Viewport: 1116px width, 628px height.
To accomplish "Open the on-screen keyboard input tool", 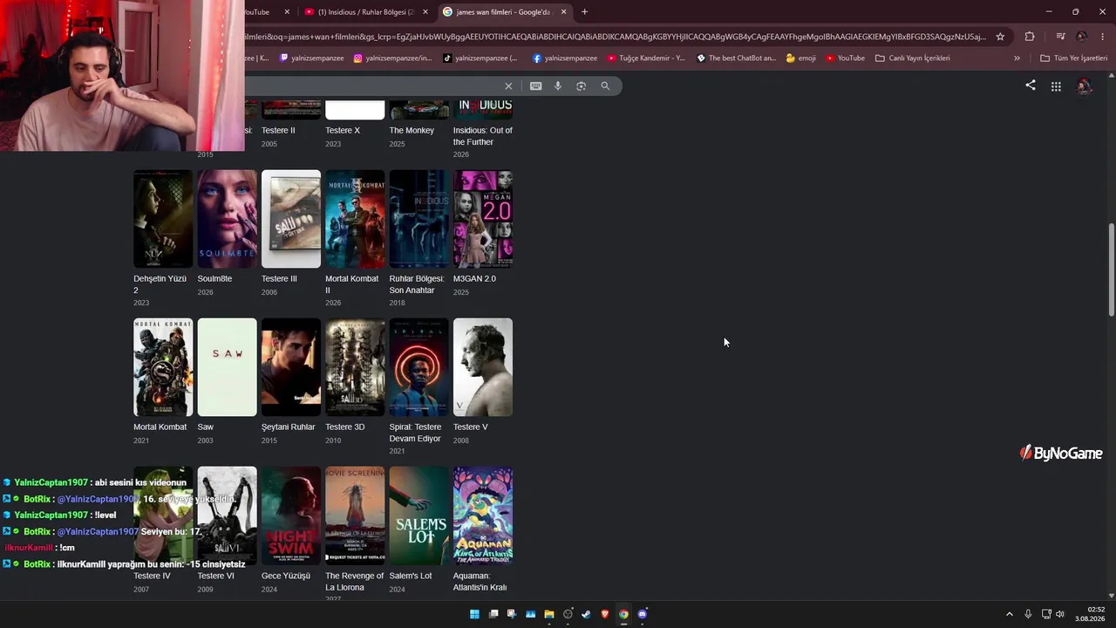I will (x=535, y=85).
